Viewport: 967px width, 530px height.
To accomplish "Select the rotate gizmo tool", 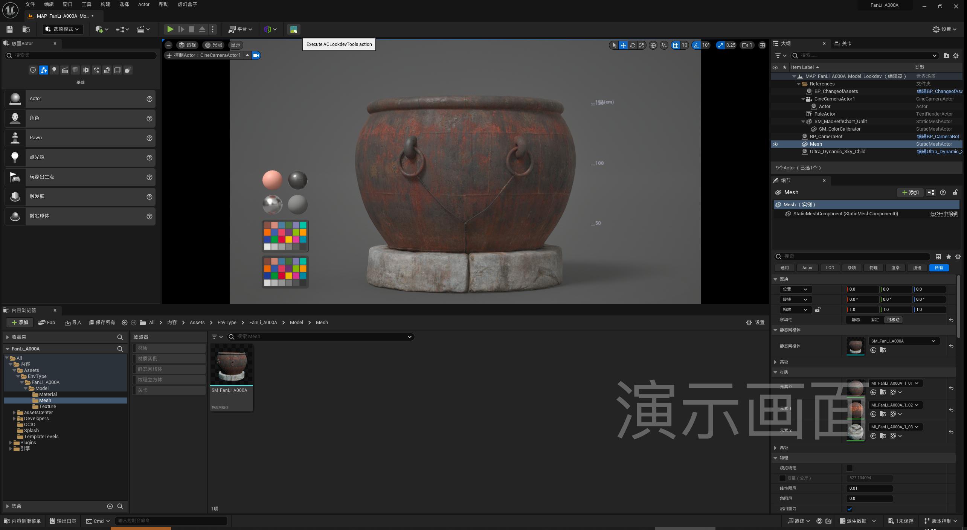I will click(x=633, y=45).
